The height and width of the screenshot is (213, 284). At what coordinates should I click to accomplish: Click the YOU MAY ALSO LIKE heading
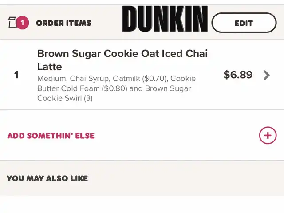pyautogui.click(x=47, y=178)
